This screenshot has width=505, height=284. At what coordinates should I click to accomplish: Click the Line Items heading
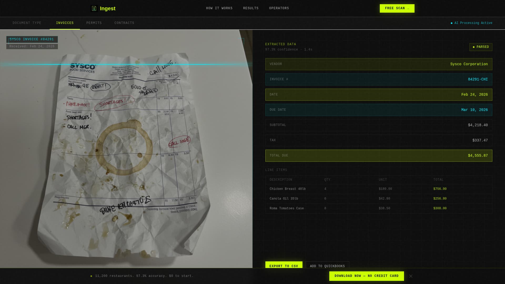pyautogui.click(x=276, y=170)
